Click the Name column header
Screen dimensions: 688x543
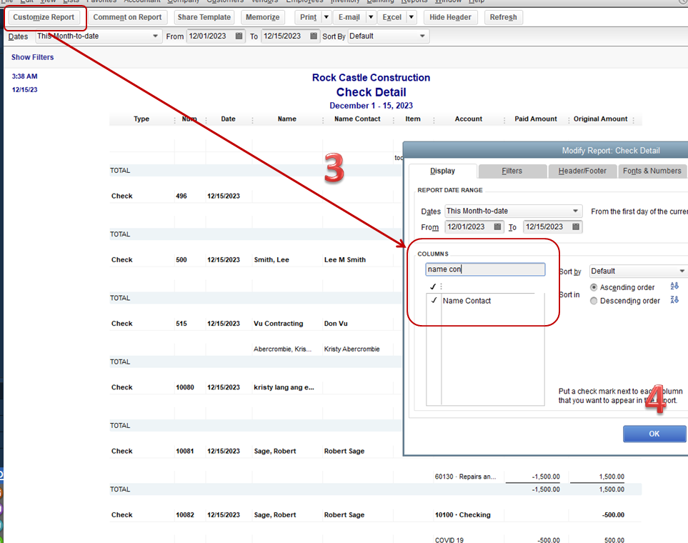pyautogui.click(x=287, y=119)
